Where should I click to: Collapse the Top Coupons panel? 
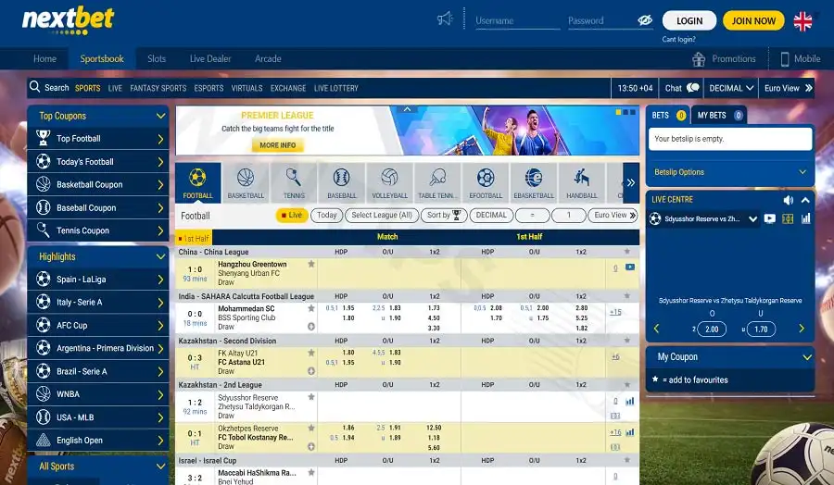click(x=160, y=116)
